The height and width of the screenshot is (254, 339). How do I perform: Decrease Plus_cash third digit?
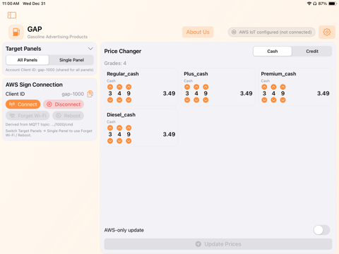click(206, 100)
